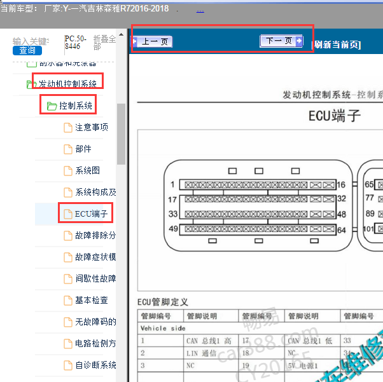Open the 注意事项 page
The height and width of the screenshot is (382, 383).
click(92, 127)
